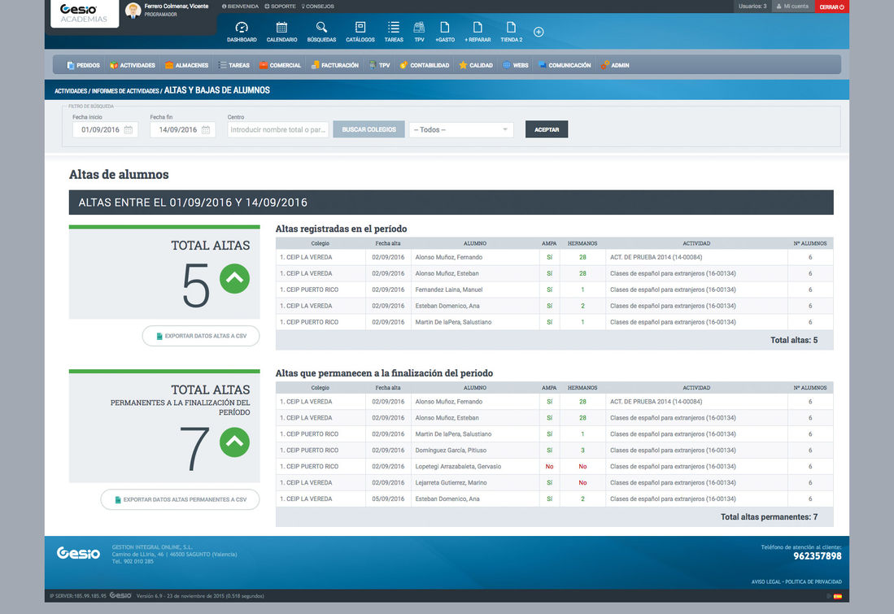Open the Actividades module menu
Viewport: 894px width, 614px height.
(x=133, y=66)
